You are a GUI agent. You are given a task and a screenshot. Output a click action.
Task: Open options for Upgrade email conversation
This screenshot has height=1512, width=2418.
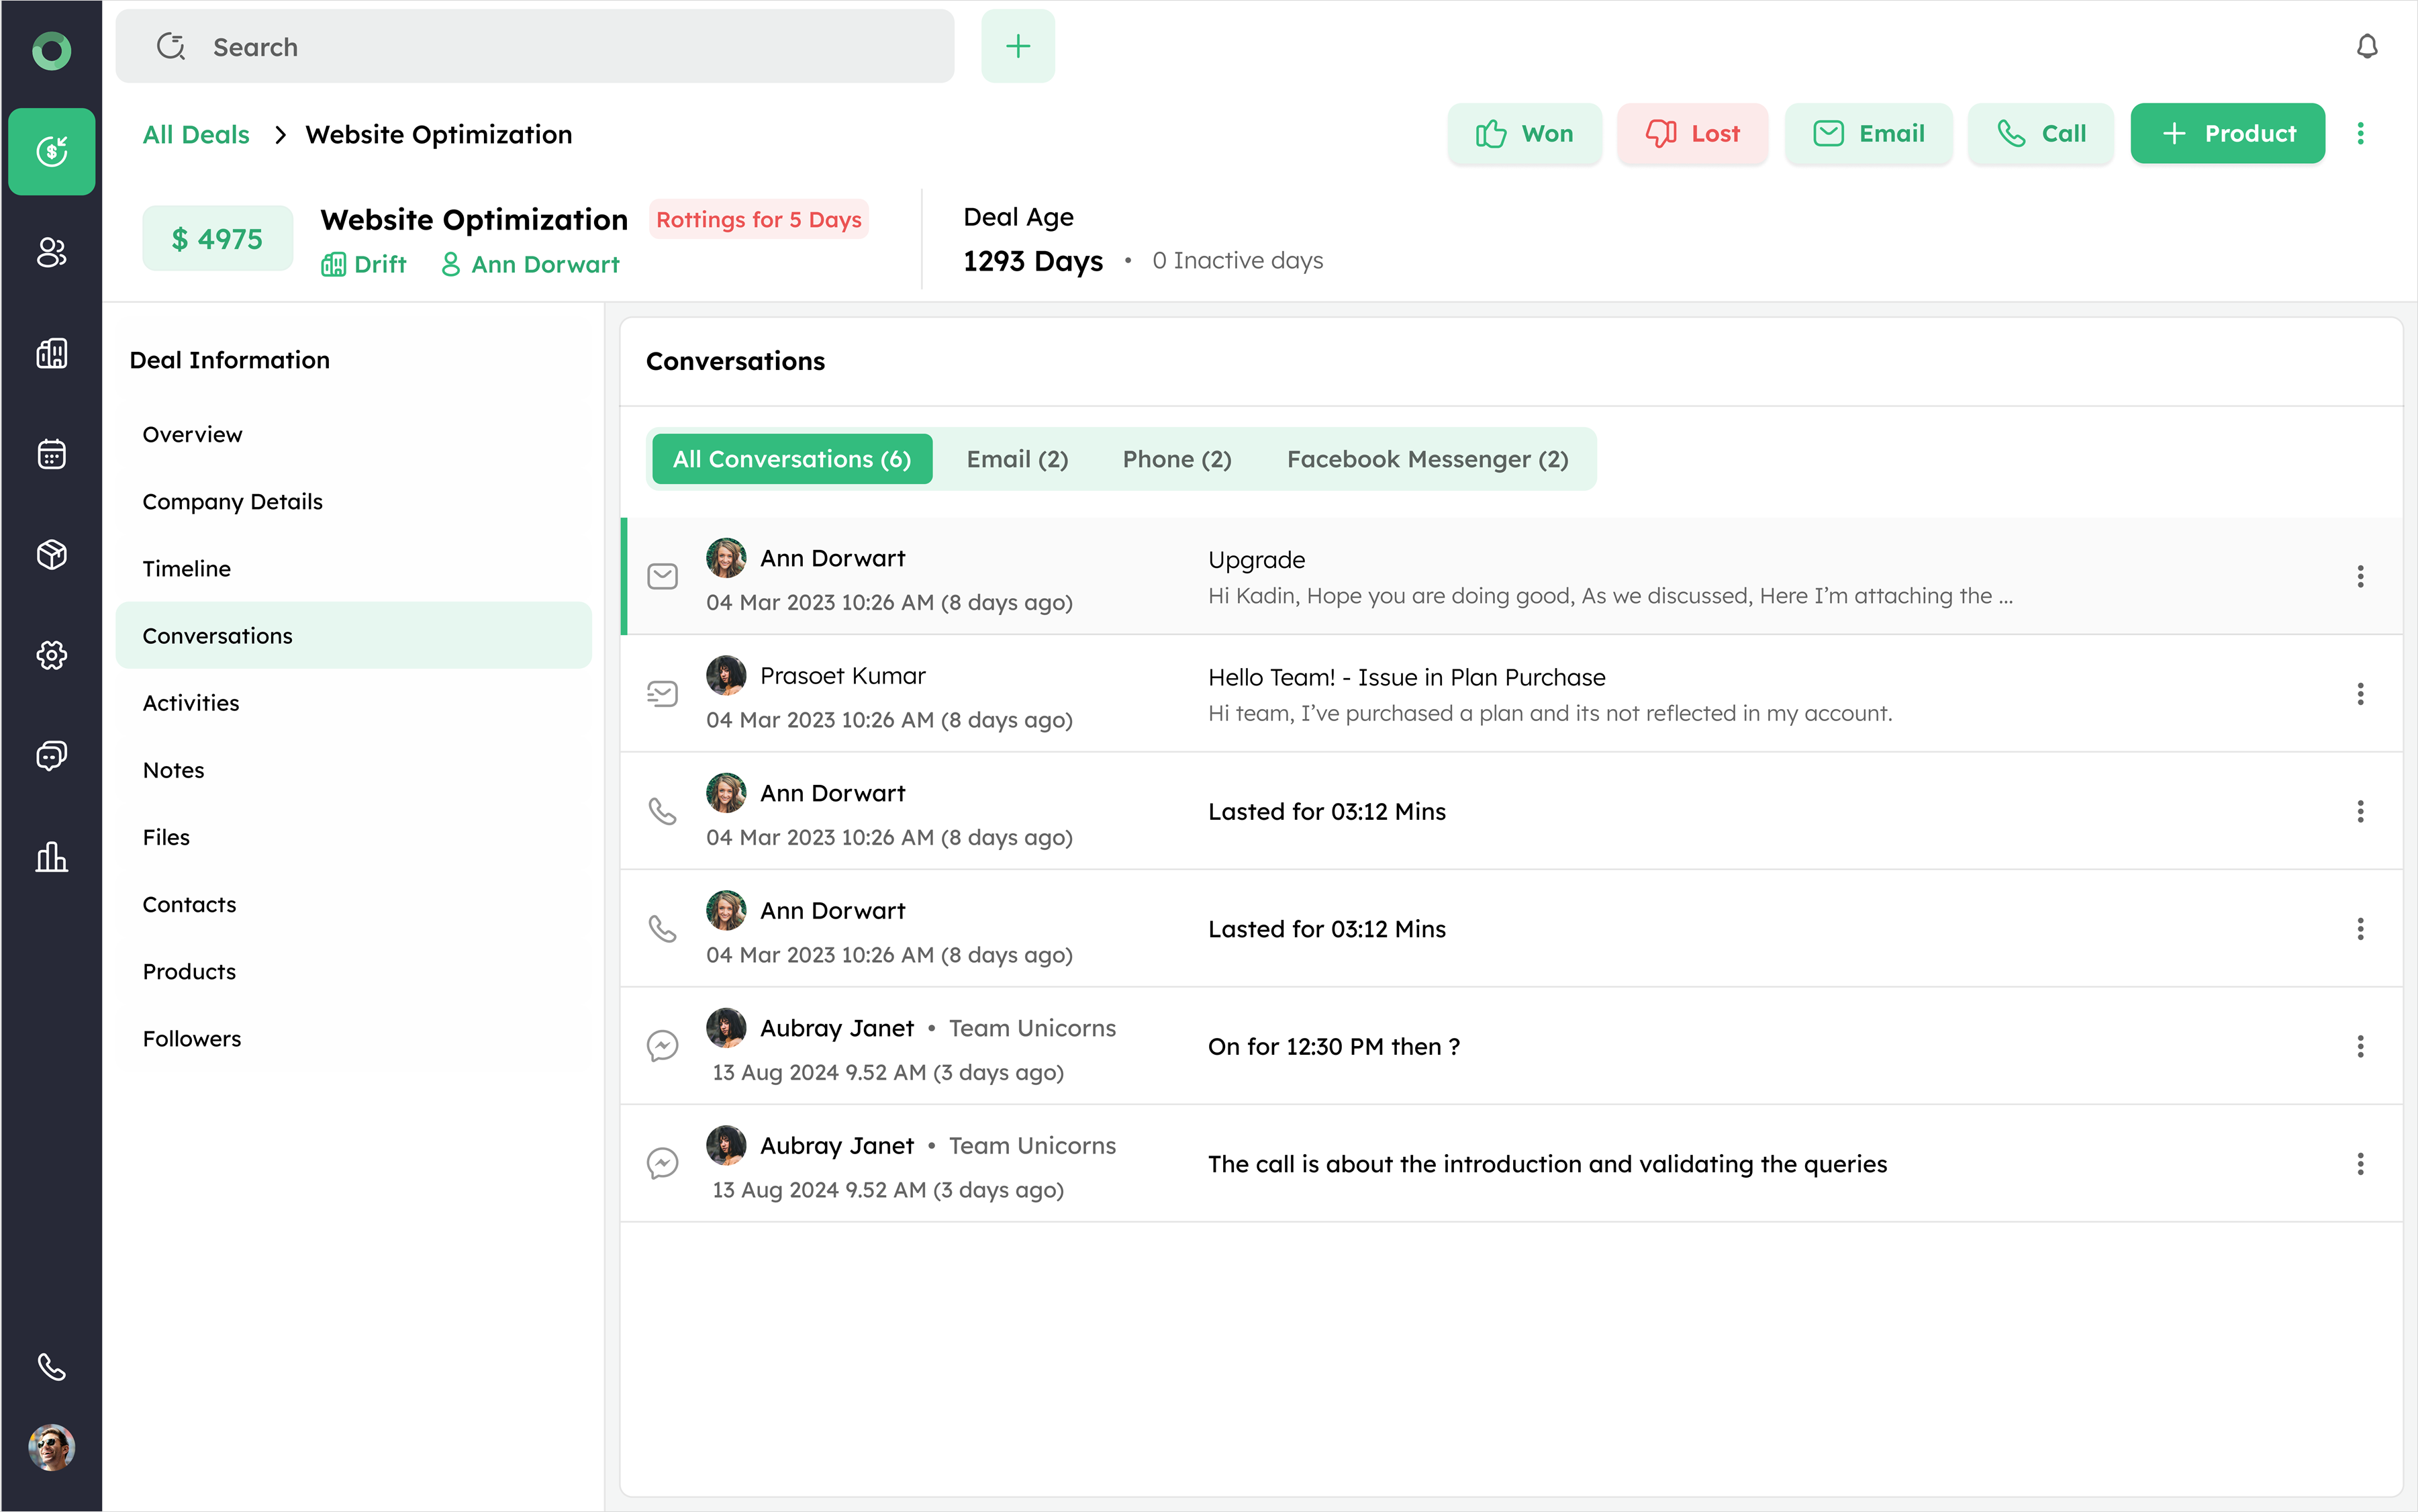2360,576
